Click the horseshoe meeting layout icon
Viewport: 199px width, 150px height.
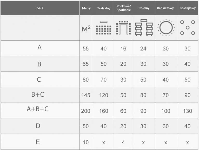coord(123,28)
